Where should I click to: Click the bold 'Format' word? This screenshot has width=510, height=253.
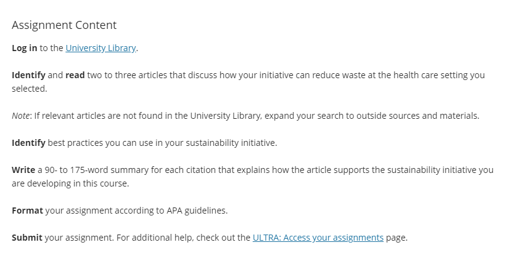27,211
